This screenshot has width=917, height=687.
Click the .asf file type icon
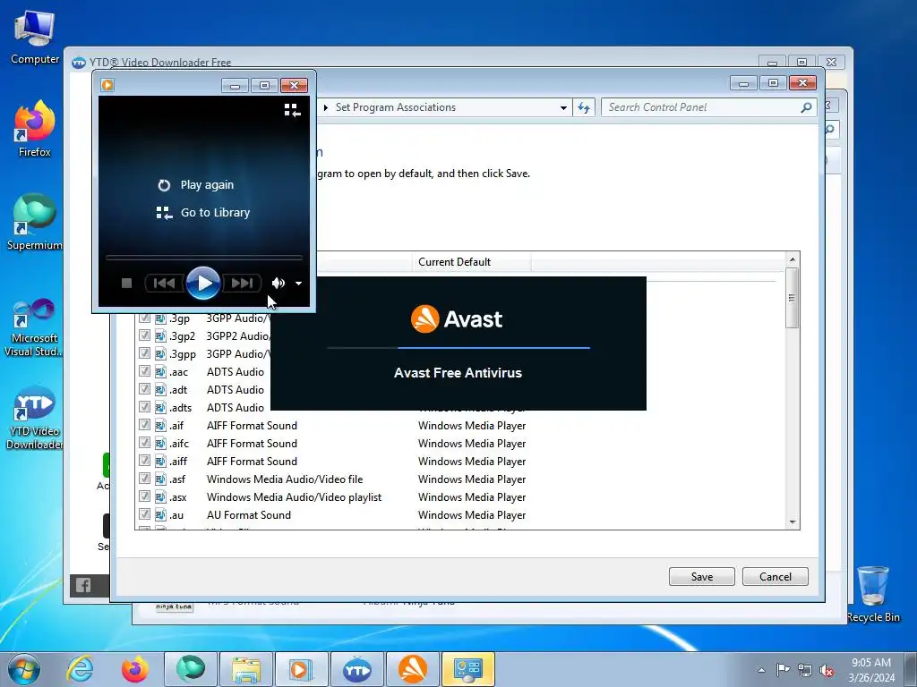[160, 479]
